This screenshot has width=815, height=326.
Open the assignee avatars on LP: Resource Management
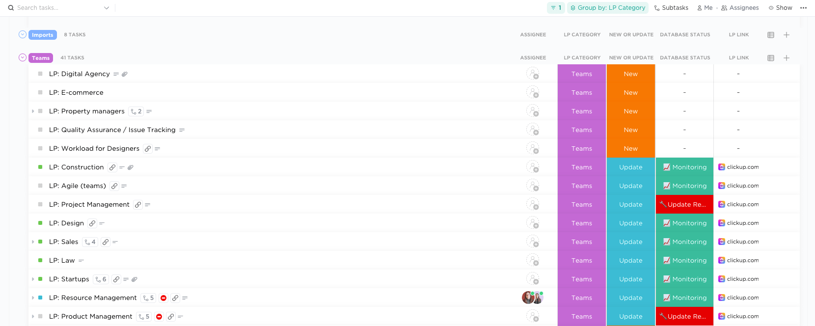point(533,298)
